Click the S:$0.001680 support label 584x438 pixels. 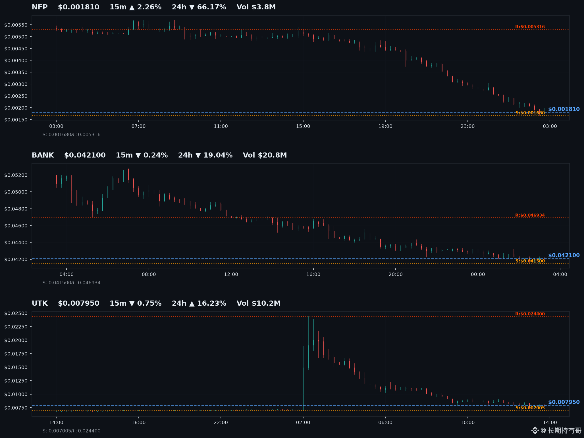[x=530, y=113]
